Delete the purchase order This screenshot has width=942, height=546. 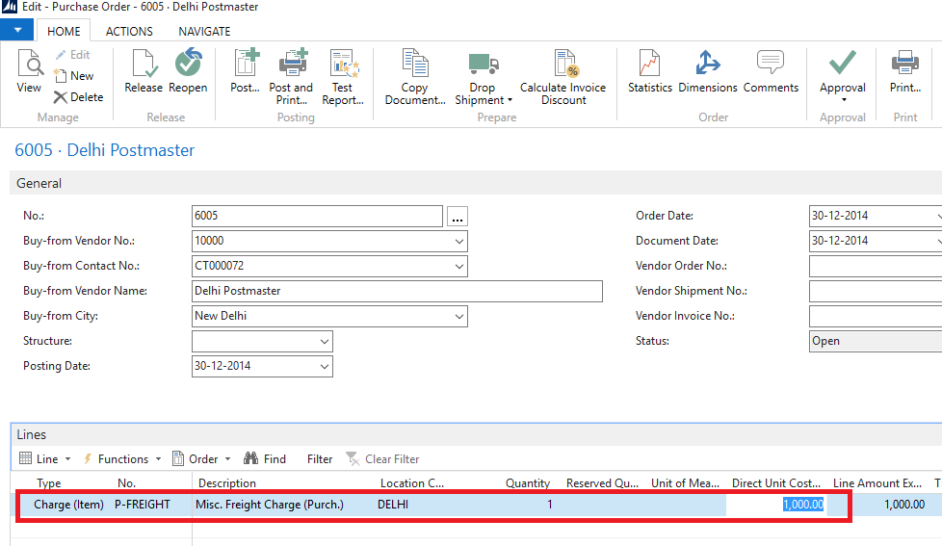(78, 96)
